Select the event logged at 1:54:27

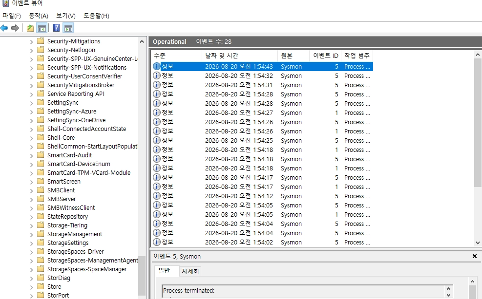tap(263, 112)
